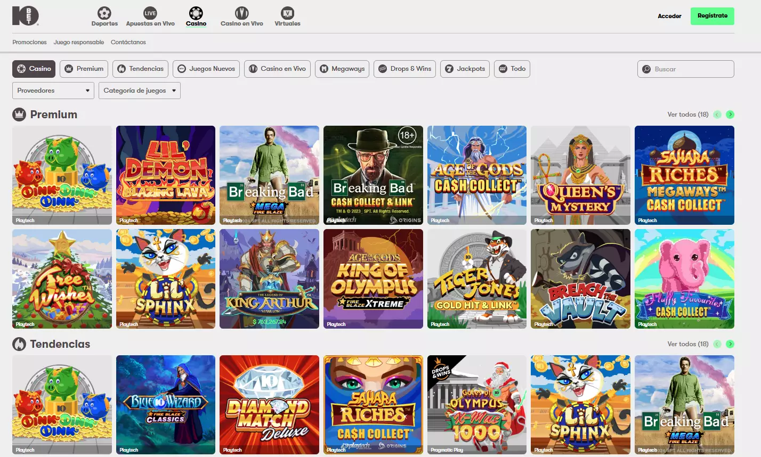The height and width of the screenshot is (457, 761).
Task: Focus the Buscar search field
Action: [x=686, y=69]
